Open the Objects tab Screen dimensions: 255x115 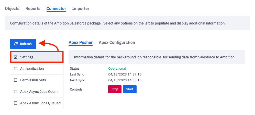(12, 8)
